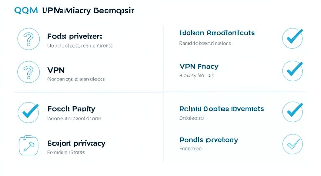Image resolution: width=321 pixels, height=176 pixels.
Task: Click the hammer icon beside Sojod privacy
Action: click(x=29, y=145)
